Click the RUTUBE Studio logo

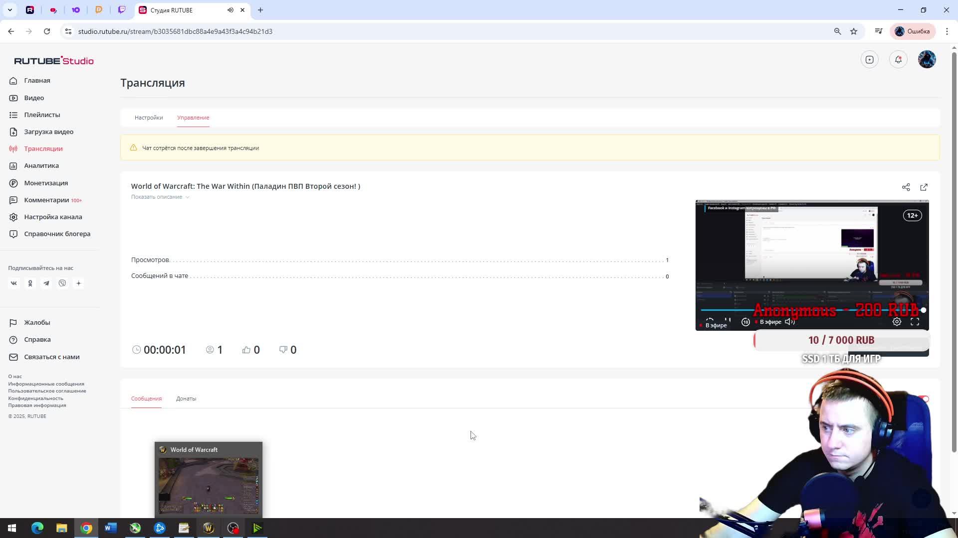(x=54, y=61)
